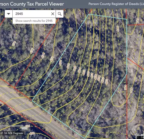Screen dimensions: 144x139
Task: Click the 476 contour label
Action: [x=32, y=51]
